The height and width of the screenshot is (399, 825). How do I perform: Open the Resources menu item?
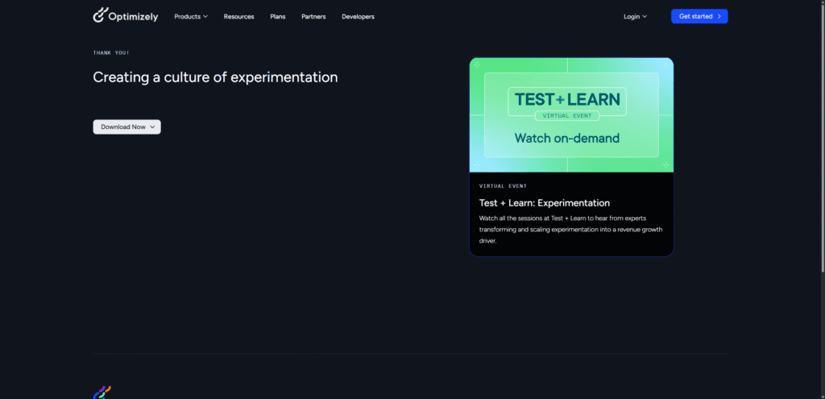click(238, 16)
